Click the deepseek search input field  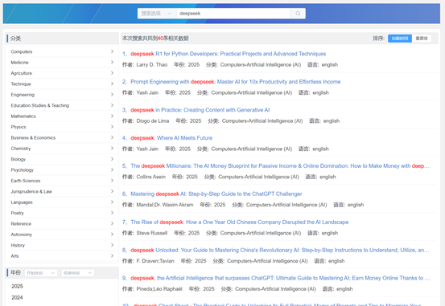(233, 14)
